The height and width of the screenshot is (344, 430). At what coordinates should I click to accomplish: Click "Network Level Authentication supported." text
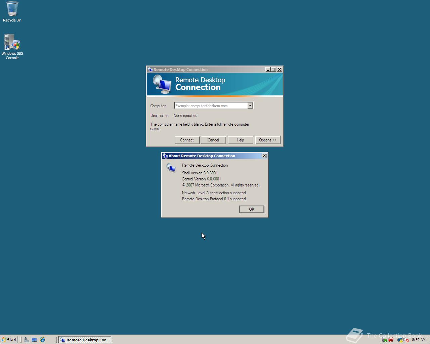[214, 193]
